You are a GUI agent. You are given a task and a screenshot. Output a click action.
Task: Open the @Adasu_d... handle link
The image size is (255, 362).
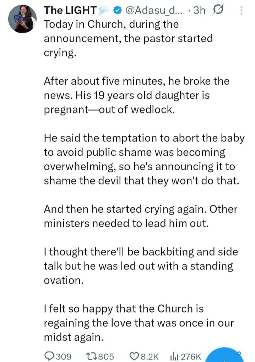tap(152, 11)
